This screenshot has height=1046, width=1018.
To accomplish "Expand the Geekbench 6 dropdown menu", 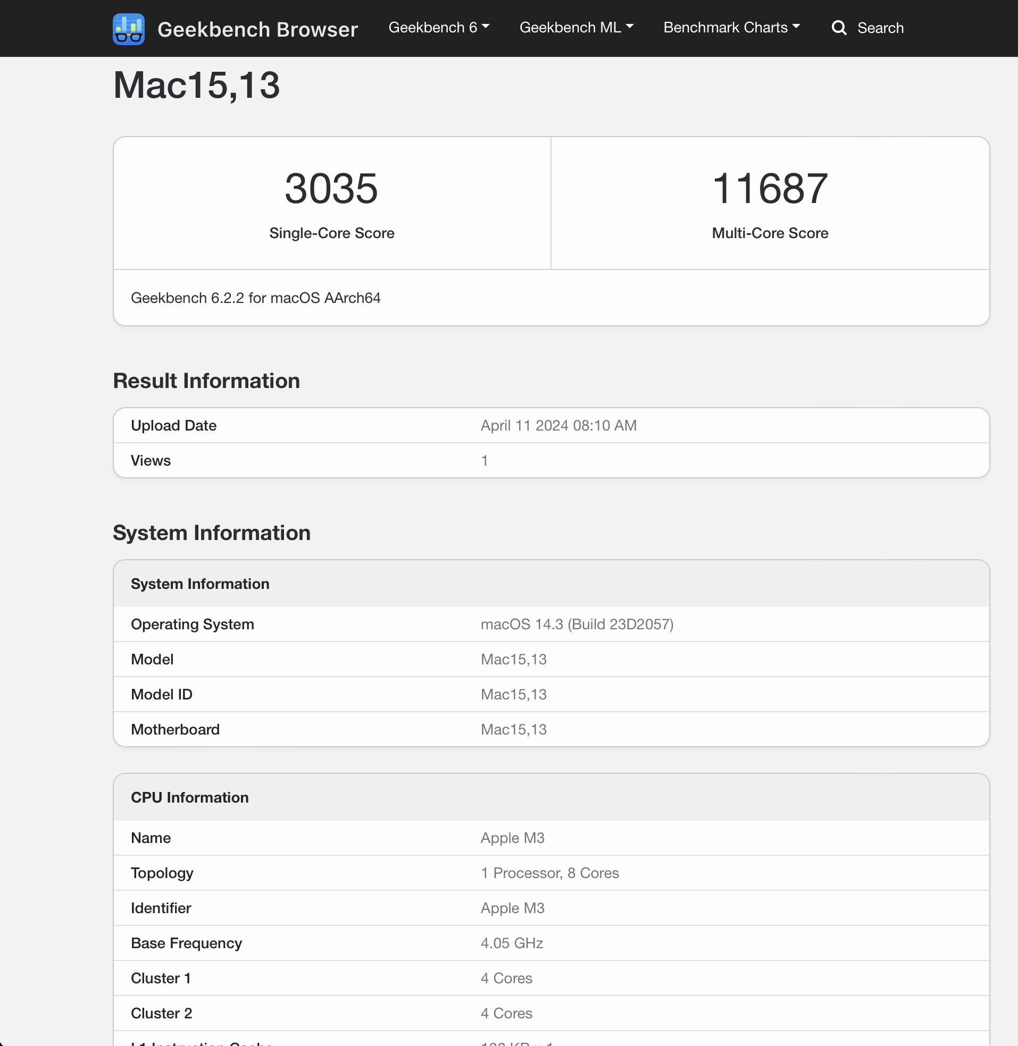I will [438, 27].
